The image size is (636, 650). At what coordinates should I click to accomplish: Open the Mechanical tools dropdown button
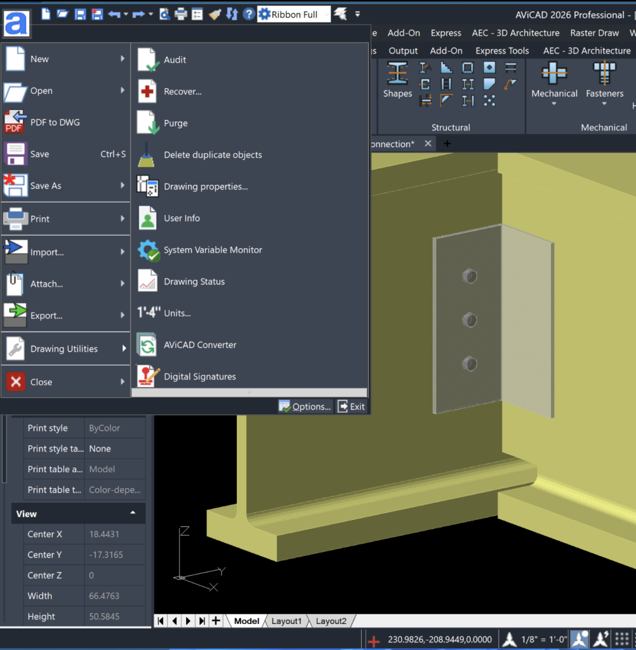(x=554, y=83)
